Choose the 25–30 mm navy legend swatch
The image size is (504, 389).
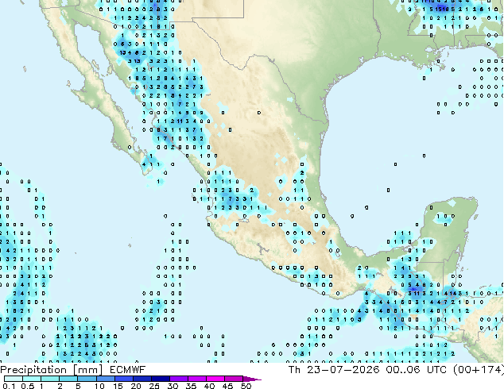click(x=160, y=379)
